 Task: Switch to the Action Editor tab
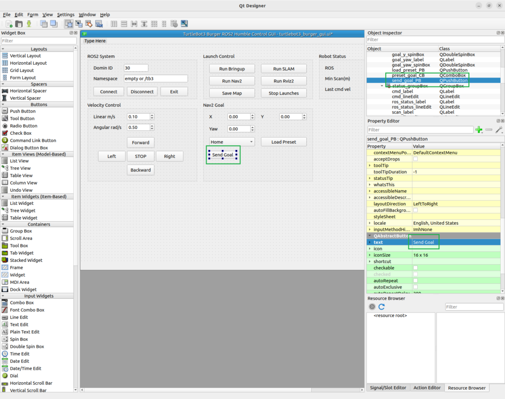coord(427,388)
